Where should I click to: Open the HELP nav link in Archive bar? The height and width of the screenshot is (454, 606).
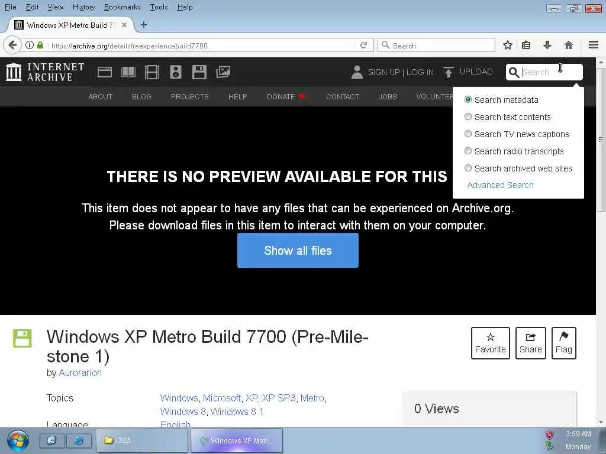click(x=237, y=96)
